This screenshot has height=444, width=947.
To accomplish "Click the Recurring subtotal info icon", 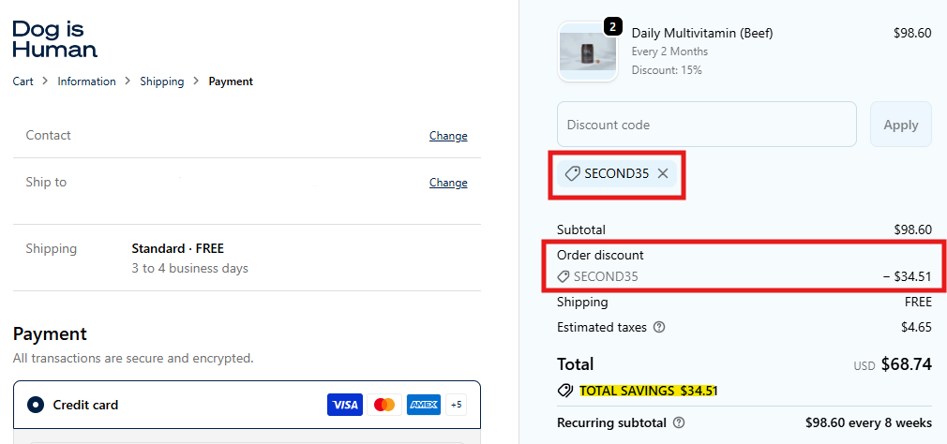I will (x=679, y=422).
